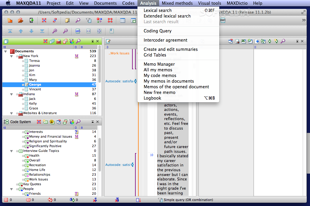Click the Interests memo question mark icon
Viewport: 310px width, 206px height.
pos(76,132)
